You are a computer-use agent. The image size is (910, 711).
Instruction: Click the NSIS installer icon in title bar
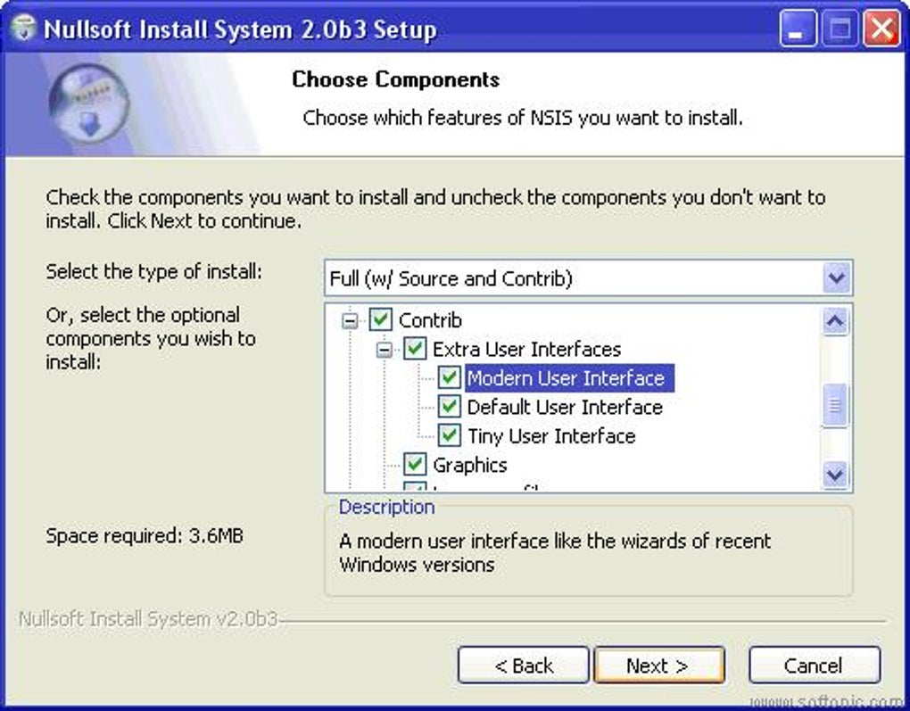coord(21,29)
